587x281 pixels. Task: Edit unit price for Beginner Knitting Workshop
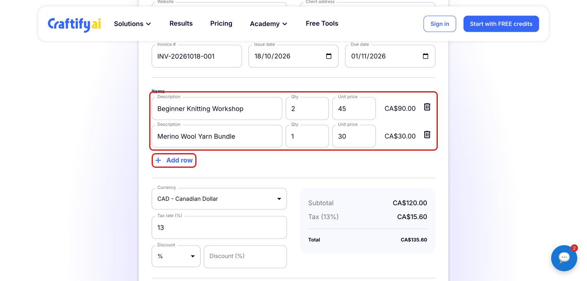(354, 108)
